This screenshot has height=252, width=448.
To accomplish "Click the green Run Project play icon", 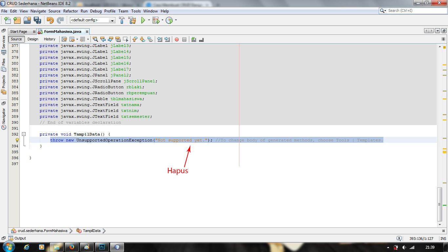I will (x=143, y=20).
